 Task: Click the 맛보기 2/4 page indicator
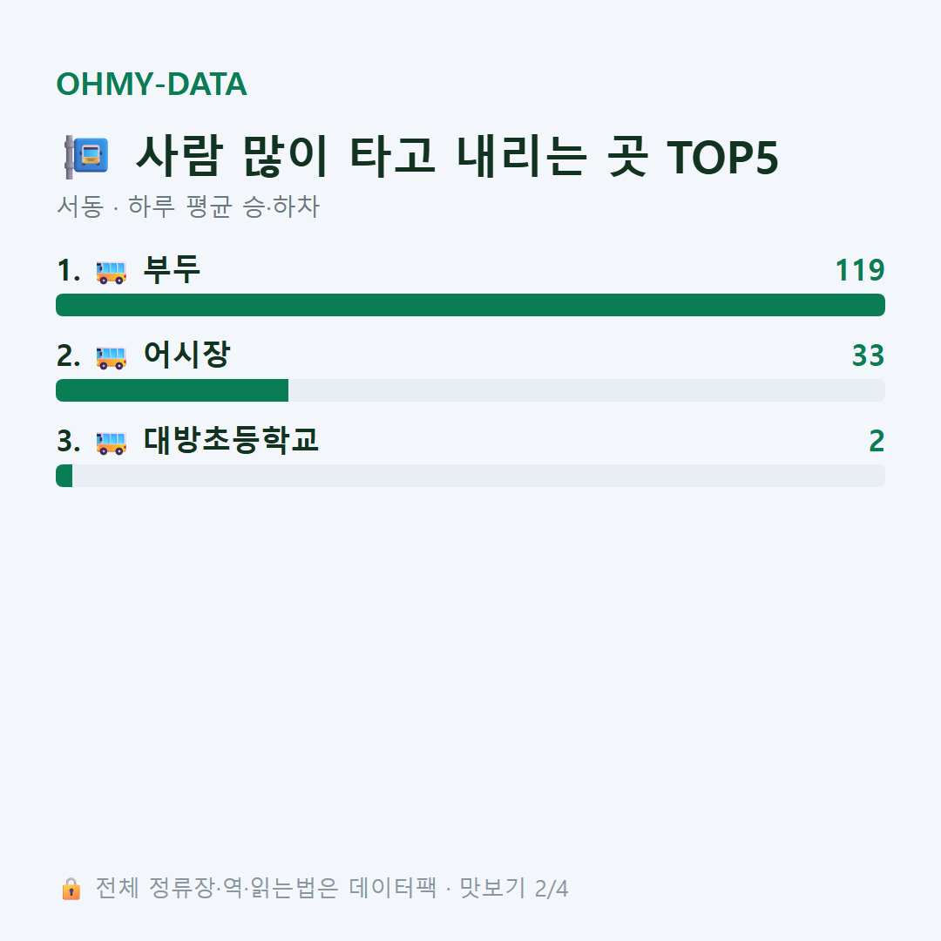514,888
